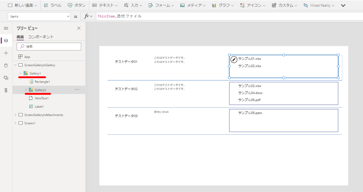Open the Mixed Reality dropdown menu
Screen dimensions: 363x192
(319, 5)
